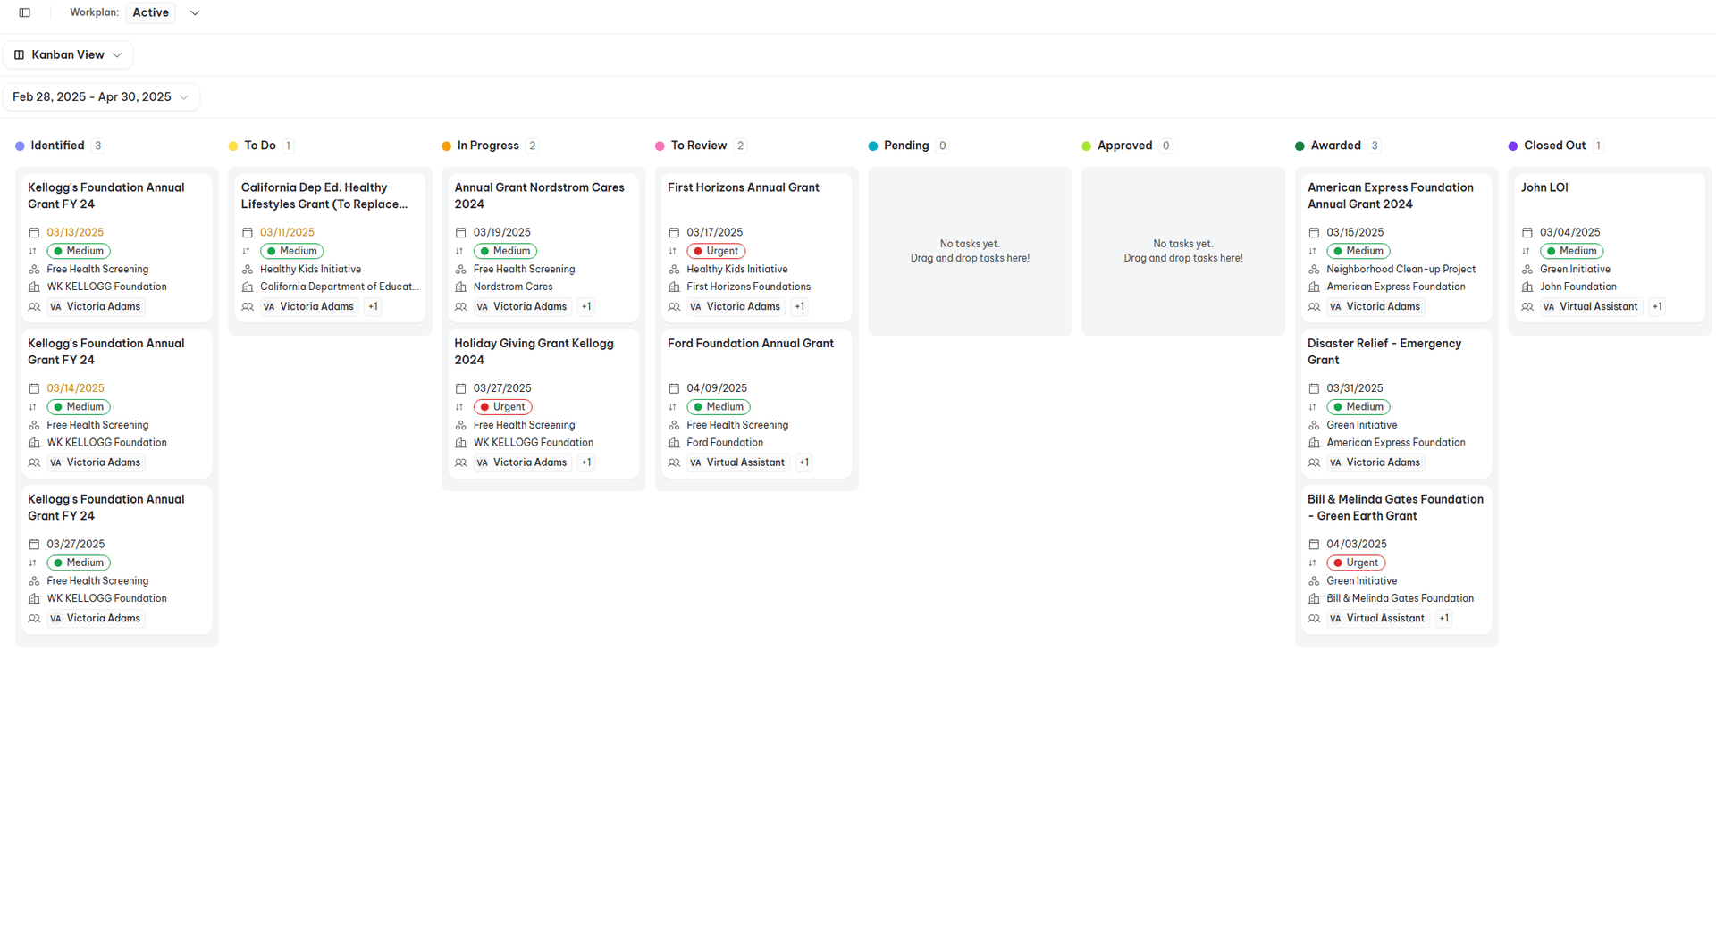The height and width of the screenshot is (950, 1716).
Task: Select the Pending column header
Action: click(x=906, y=146)
